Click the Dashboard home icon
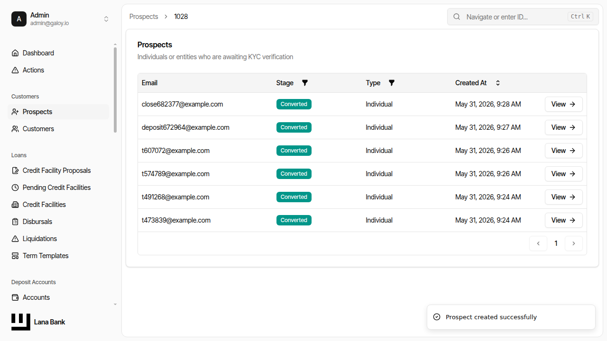 point(15,53)
